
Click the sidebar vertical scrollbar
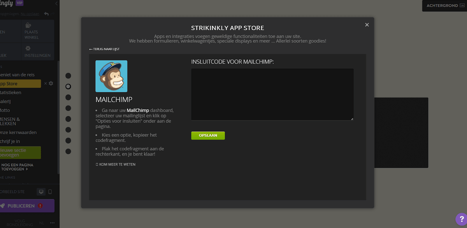[x=59, y=117]
